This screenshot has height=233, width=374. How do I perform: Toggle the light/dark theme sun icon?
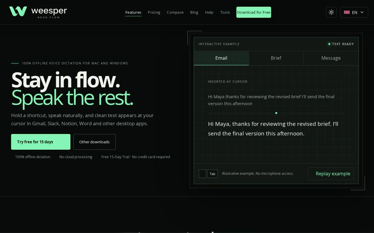click(331, 12)
